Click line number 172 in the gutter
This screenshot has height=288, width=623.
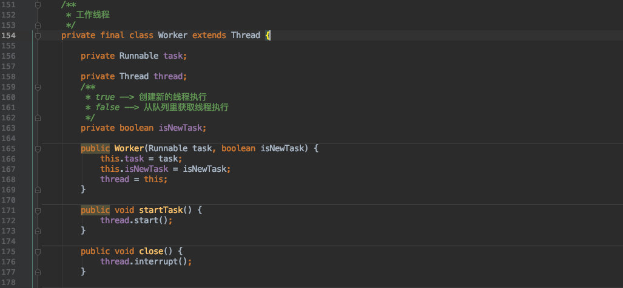tap(8, 221)
